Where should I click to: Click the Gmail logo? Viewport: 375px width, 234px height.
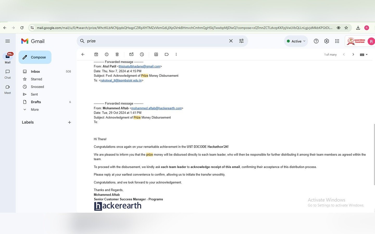point(33,41)
